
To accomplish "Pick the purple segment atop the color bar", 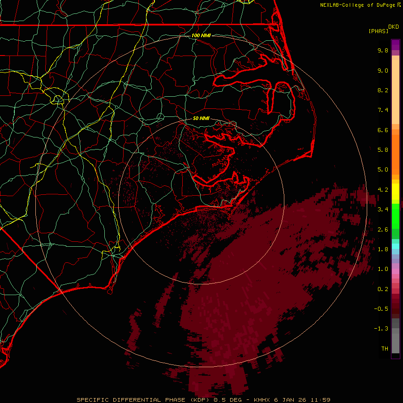I will [x=395, y=45].
